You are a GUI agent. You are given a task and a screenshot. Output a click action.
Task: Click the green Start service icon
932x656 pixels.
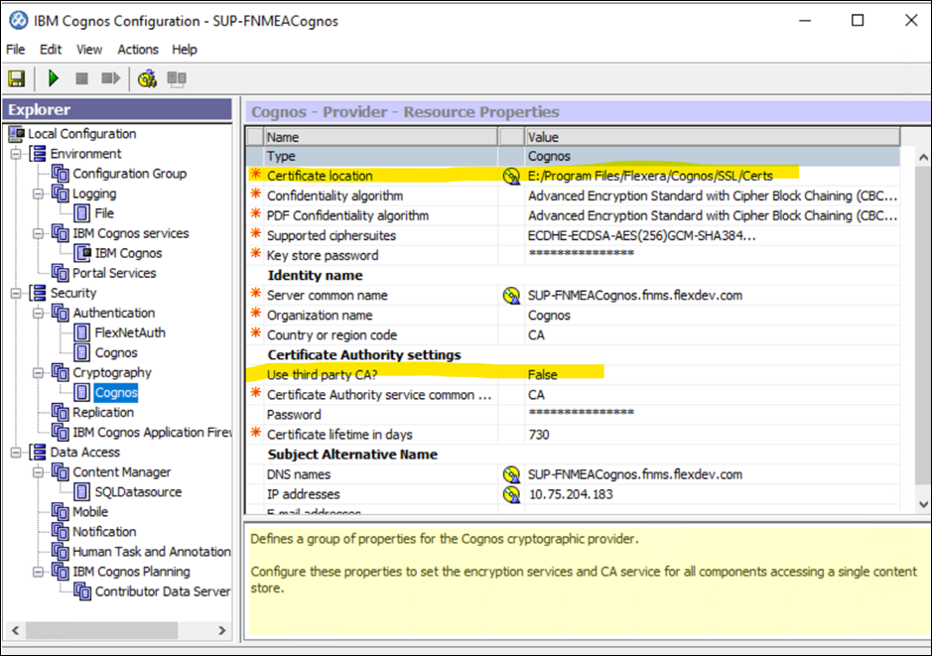(x=54, y=78)
